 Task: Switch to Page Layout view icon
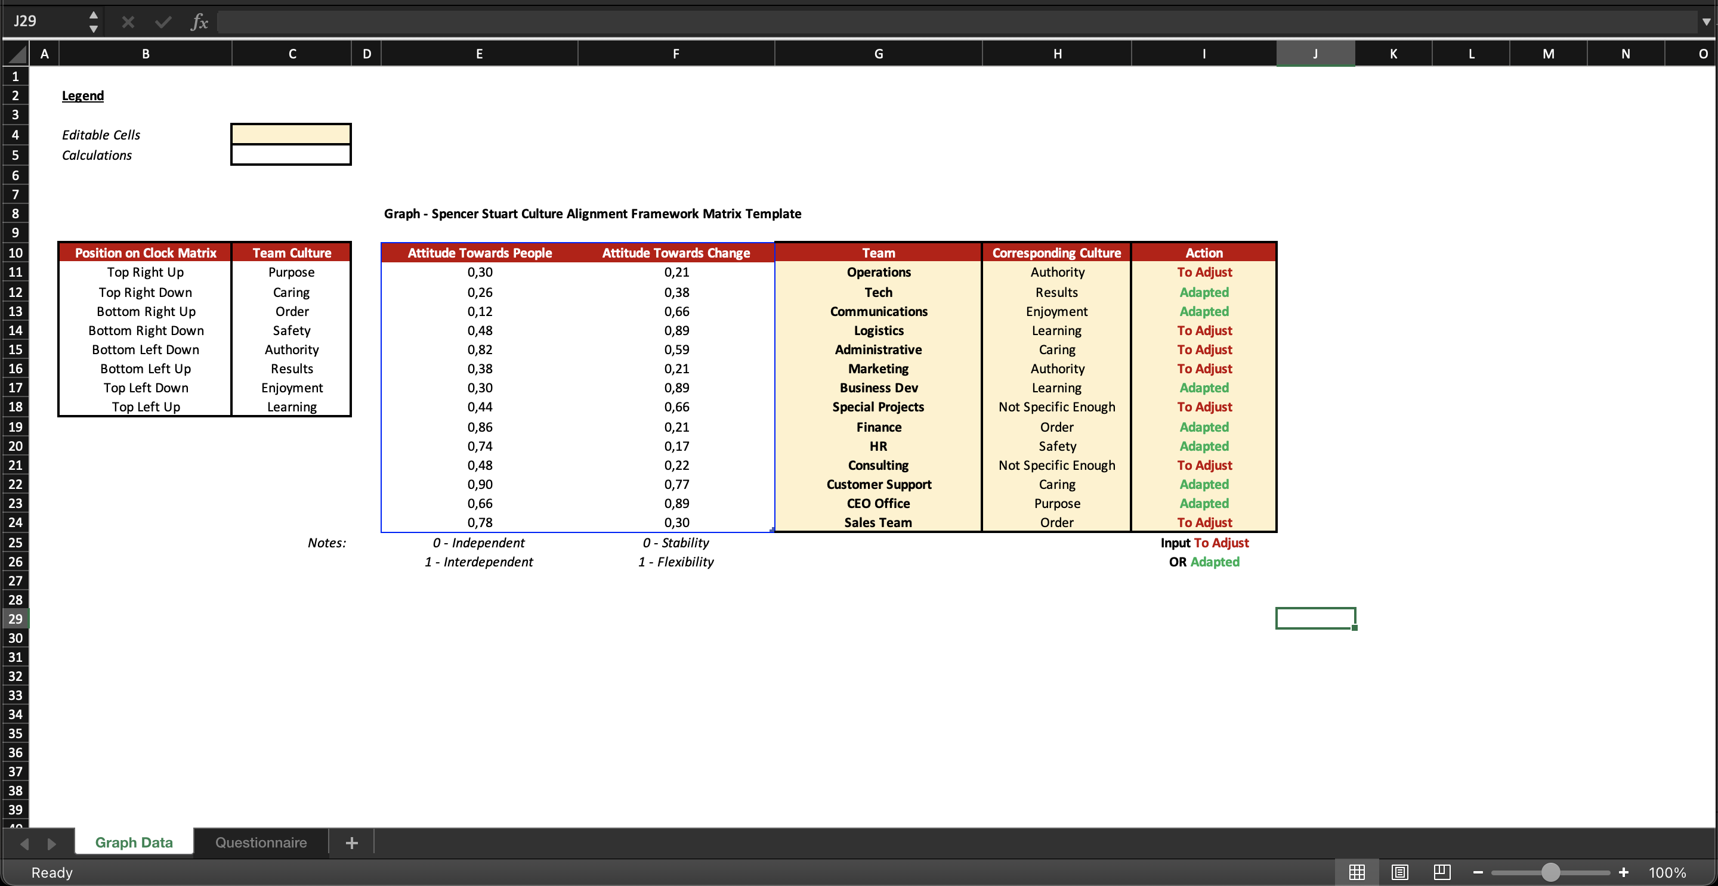pos(1399,872)
